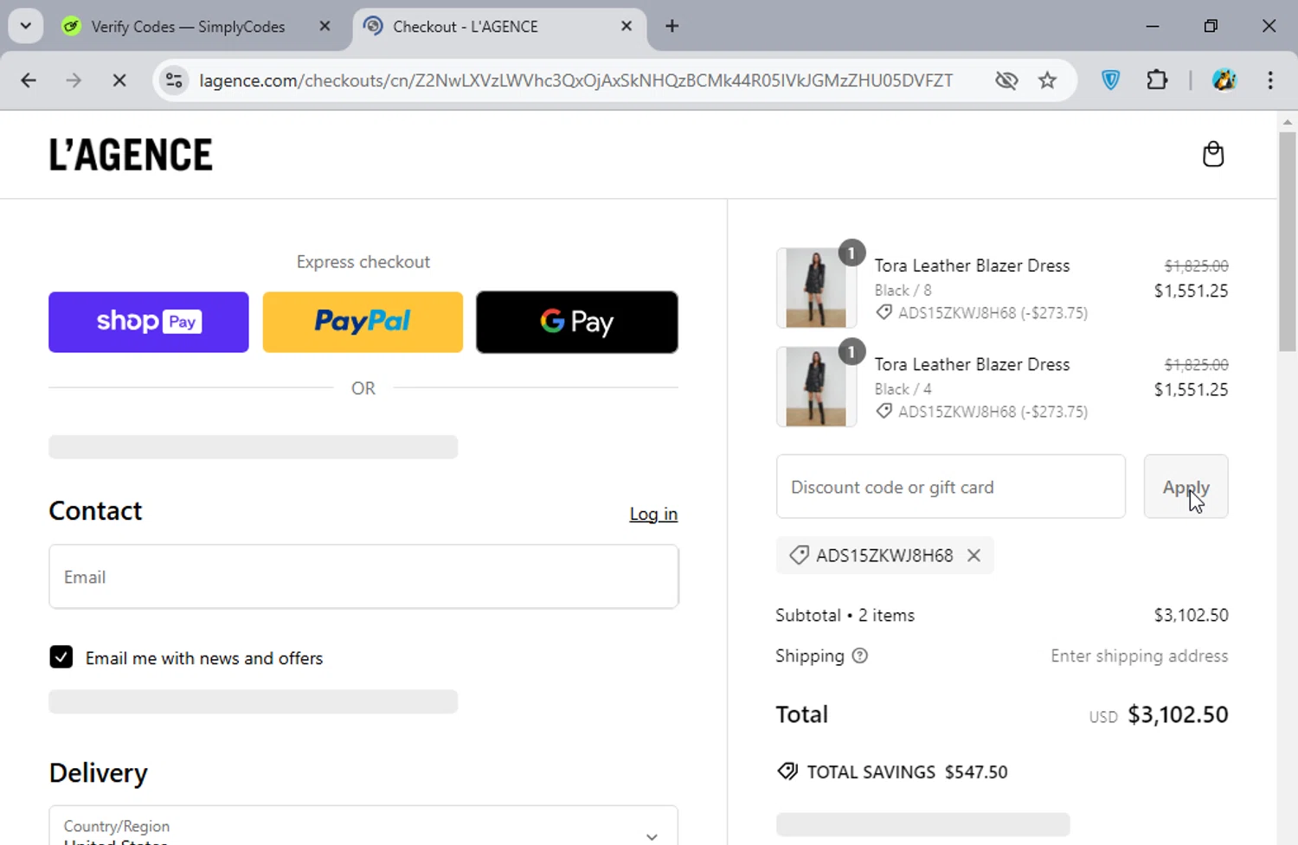Minimize the browser window
This screenshot has width=1298, height=845.
point(1153,26)
